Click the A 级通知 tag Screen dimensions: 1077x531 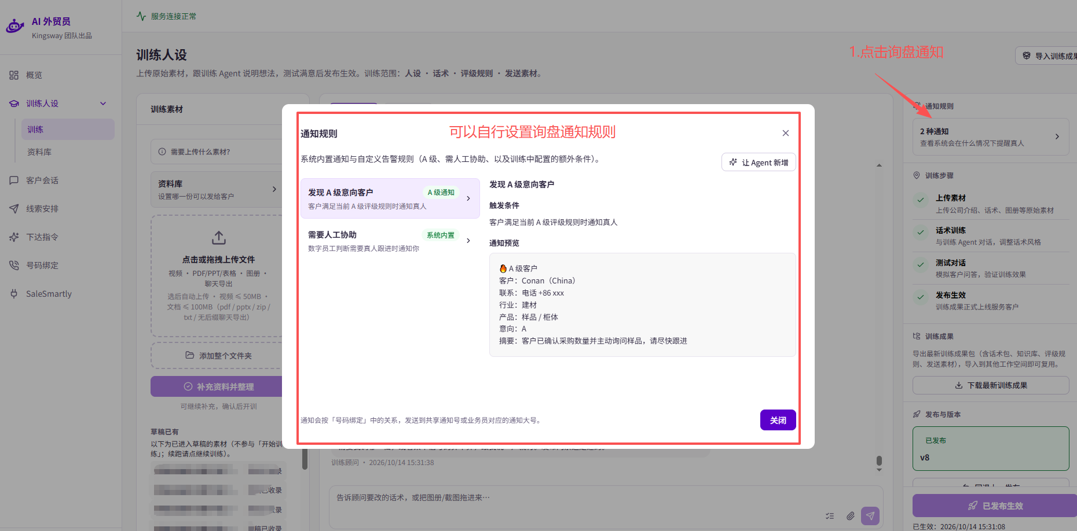pyautogui.click(x=441, y=193)
